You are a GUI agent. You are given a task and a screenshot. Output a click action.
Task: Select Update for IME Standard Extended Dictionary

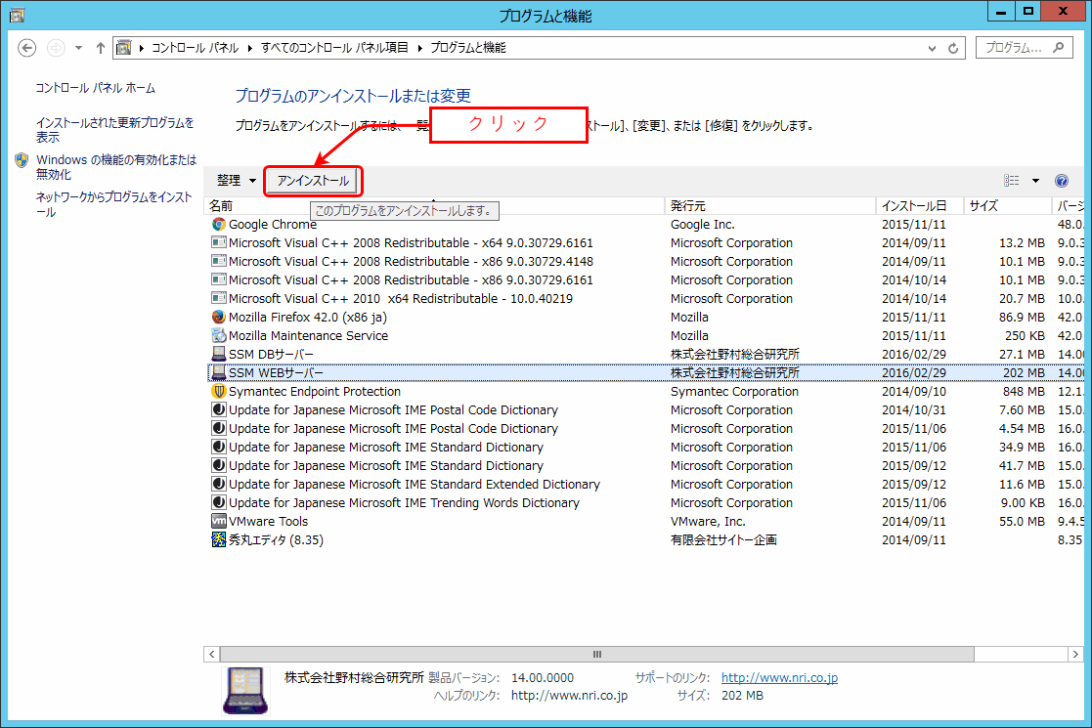415,484
